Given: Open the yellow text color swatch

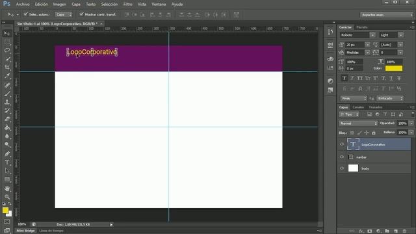Looking at the screenshot, I should click(x=394, y=68).
